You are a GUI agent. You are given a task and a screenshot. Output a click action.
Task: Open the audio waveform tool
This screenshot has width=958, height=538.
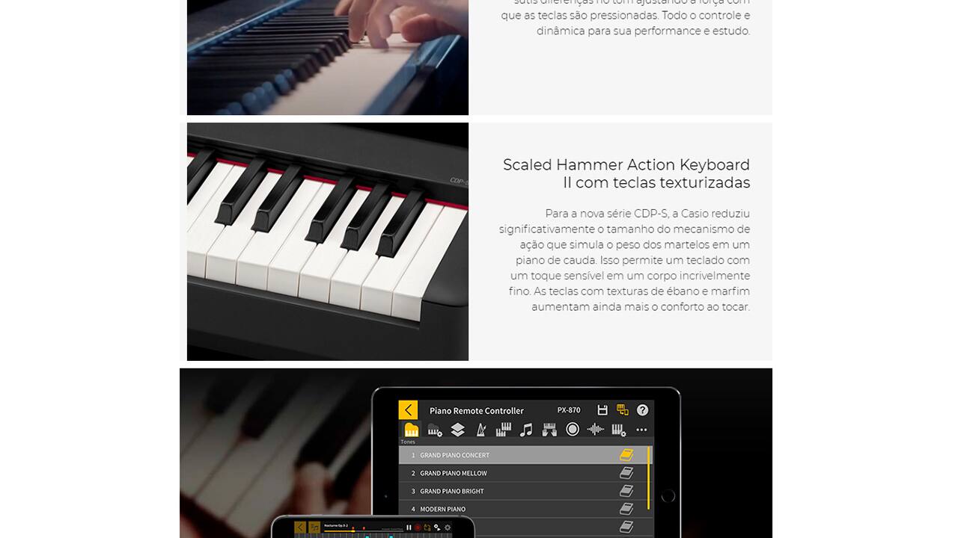[x=596, y=429]
